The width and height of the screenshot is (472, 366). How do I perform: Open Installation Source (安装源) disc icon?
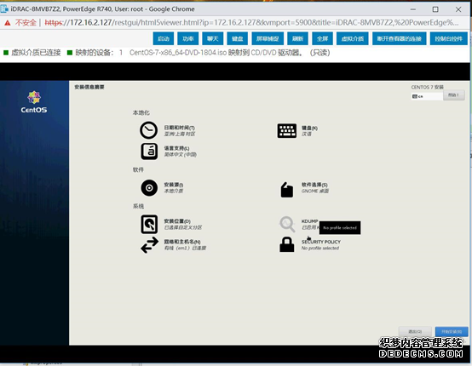point(149,187)
